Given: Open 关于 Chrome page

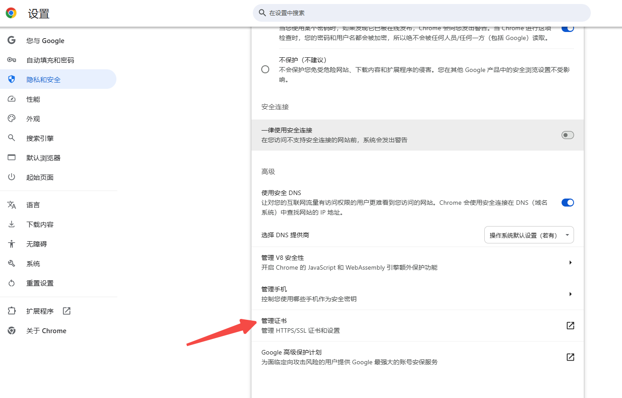Looking at the screenshot, I should coord(58,330).
